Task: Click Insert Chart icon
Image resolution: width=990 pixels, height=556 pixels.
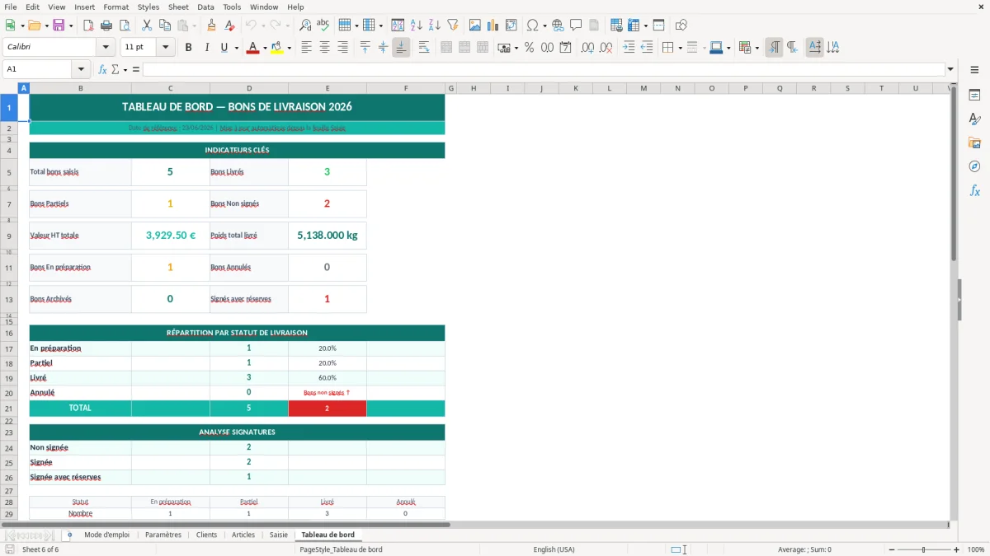Action: tap(493, 26)
